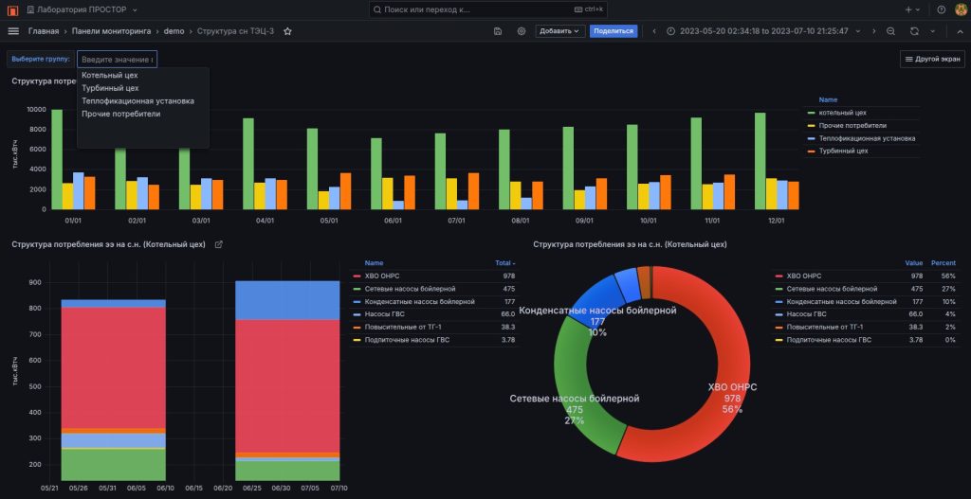This screenshot has width=971, height=499.
Task: Save dashboard with floppy disk icon
Action: point(498,31)
